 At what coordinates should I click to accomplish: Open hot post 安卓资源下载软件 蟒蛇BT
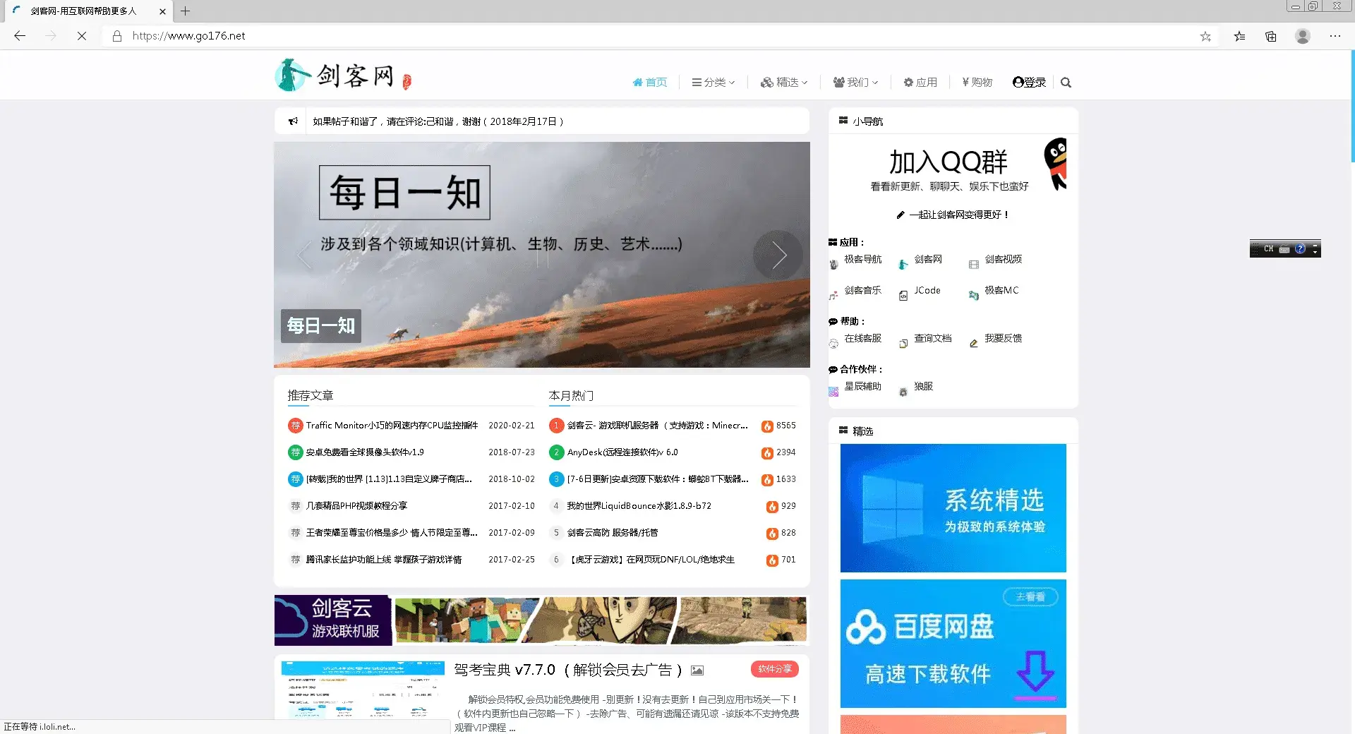point(658,479)
